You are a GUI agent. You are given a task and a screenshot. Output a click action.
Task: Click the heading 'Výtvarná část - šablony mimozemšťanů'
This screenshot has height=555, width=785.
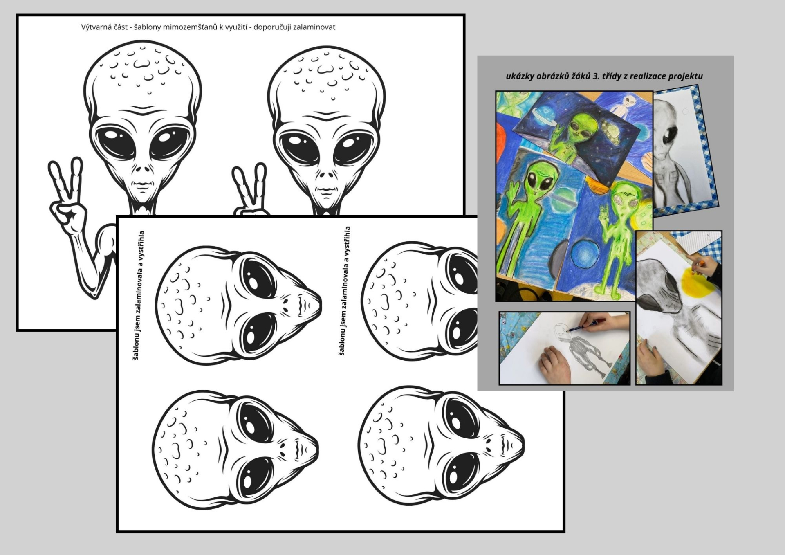(x=149, y=27)
